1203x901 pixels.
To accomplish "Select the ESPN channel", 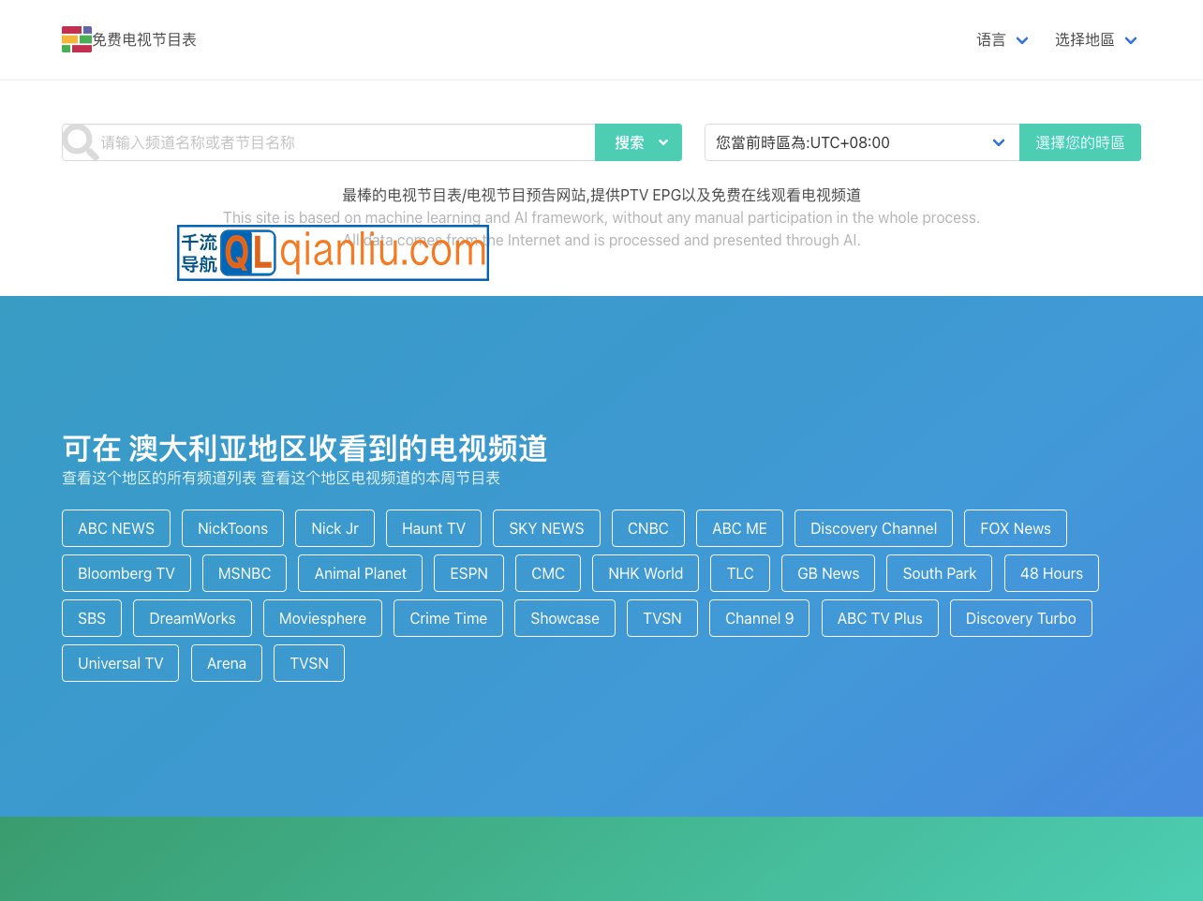I will point(468,573).
